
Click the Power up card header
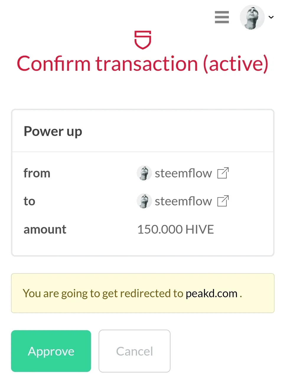[143, 131]
